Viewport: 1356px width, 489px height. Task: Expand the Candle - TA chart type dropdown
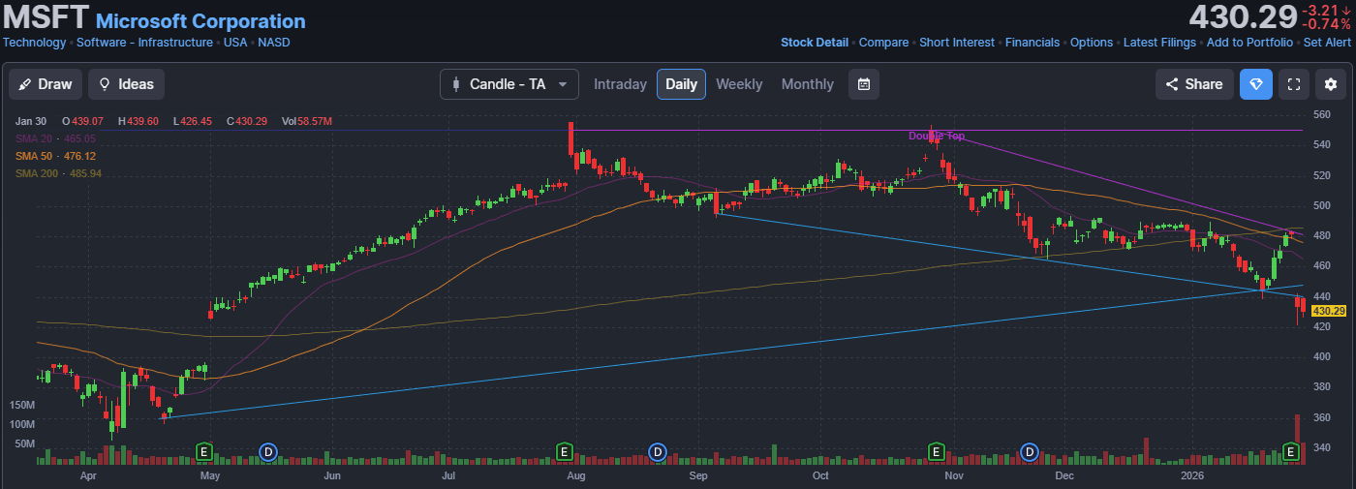tap(509, 84)
